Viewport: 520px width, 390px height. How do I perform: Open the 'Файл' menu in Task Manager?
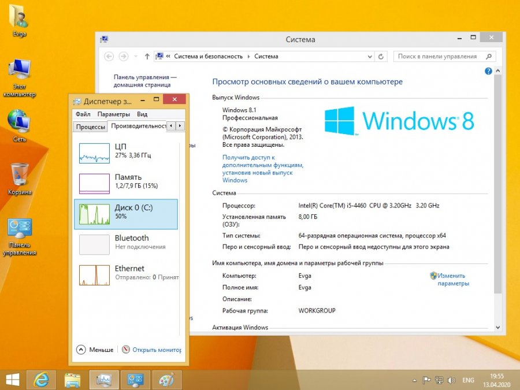click(83, 114)
